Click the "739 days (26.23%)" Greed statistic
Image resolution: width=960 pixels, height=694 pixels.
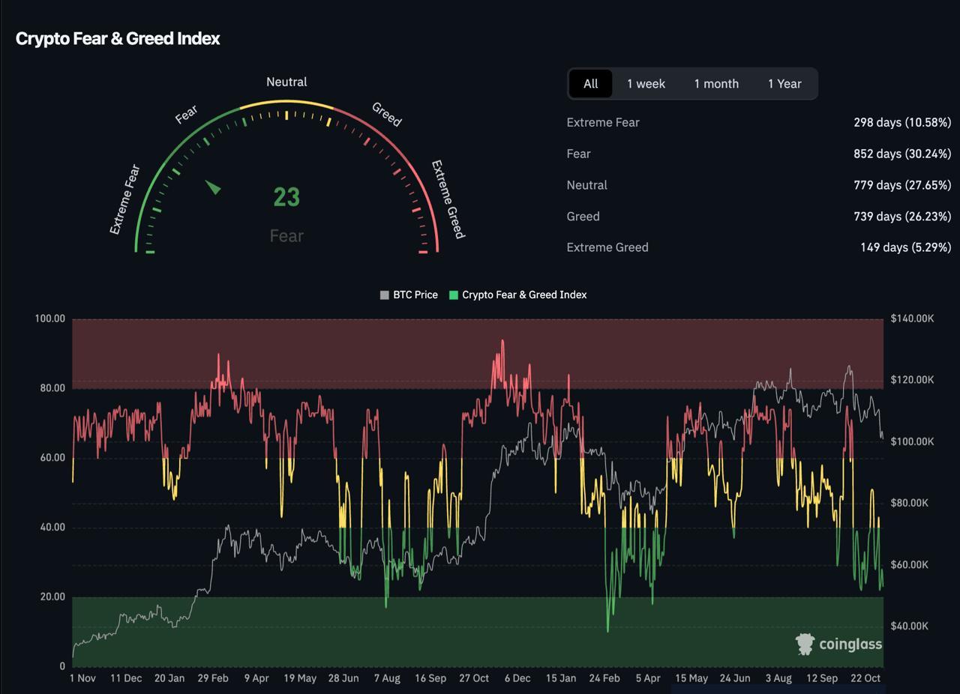click(901, 217)
